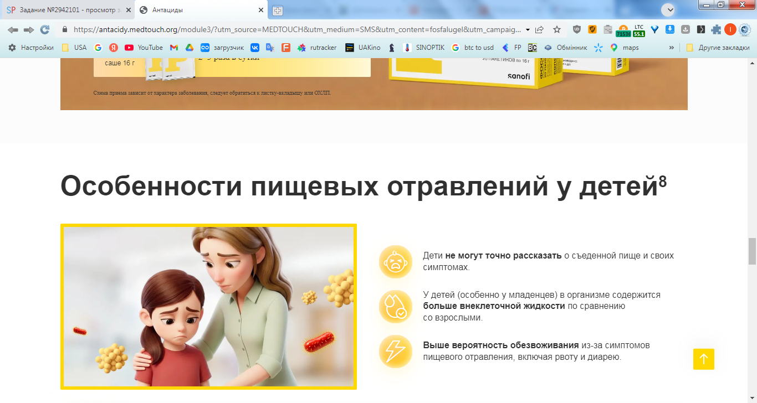757x403 pixels.
Task: Click the mother and child illustration
Action: tap(208, 306)
